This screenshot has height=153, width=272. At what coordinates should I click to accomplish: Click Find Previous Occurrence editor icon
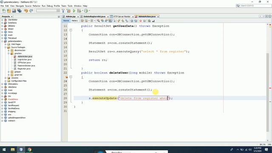click(x=102, y=21)
